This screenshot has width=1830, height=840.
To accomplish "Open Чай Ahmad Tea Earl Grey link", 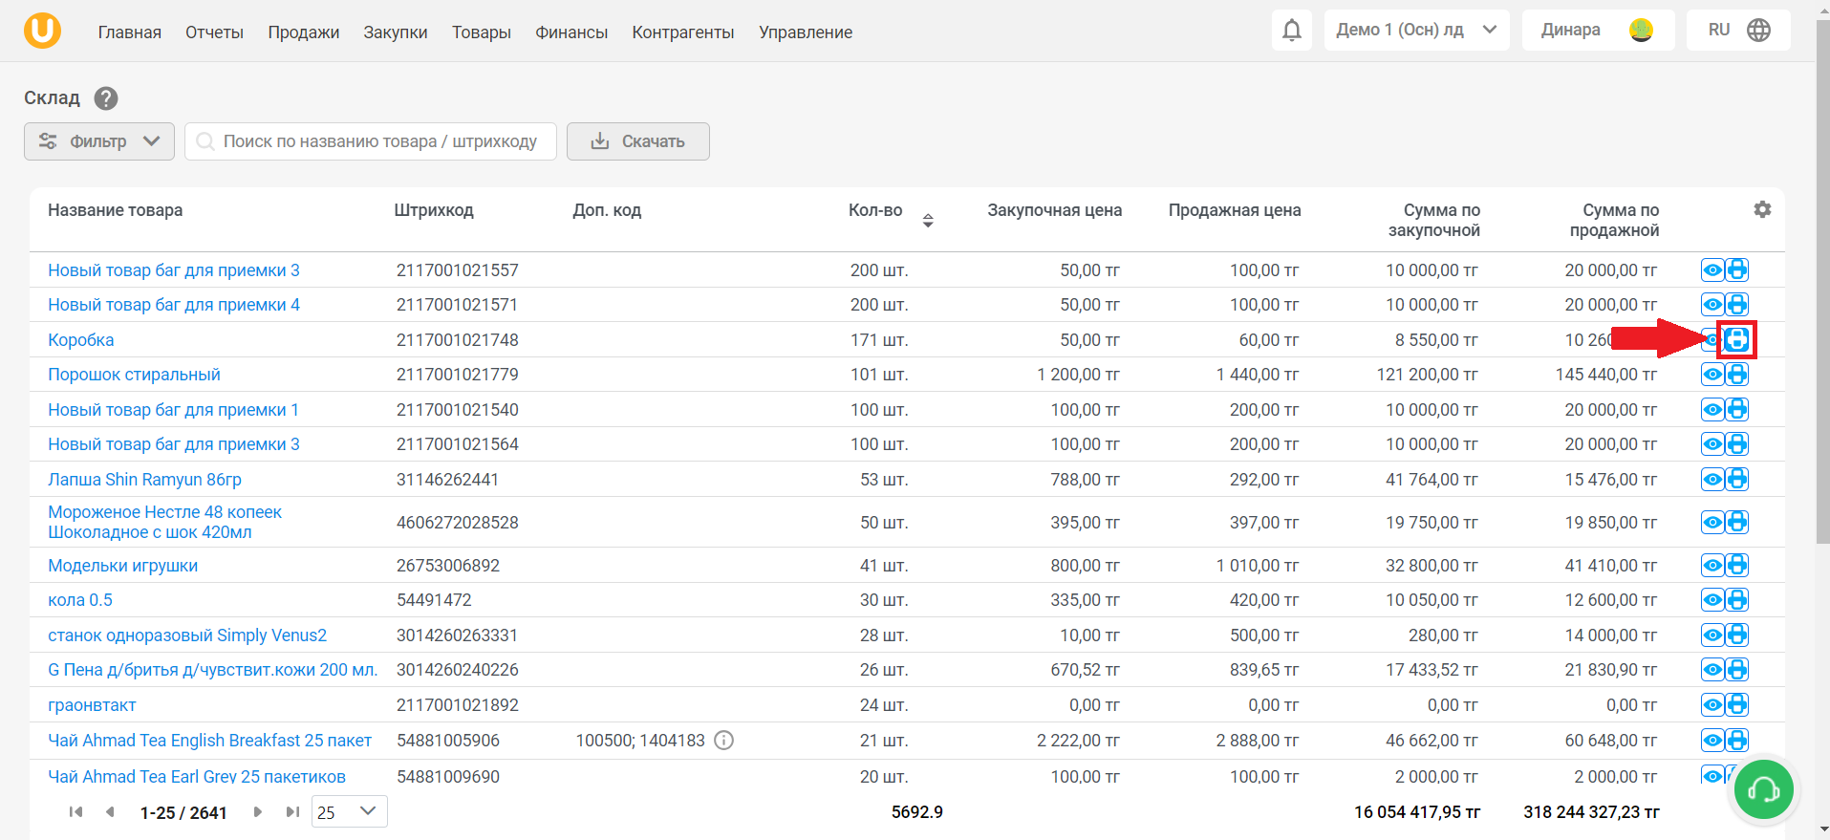I will (x=197, y=776).
